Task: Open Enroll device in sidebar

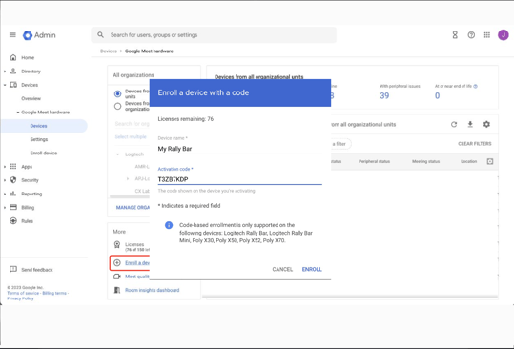Action: (x=44, y=153)
